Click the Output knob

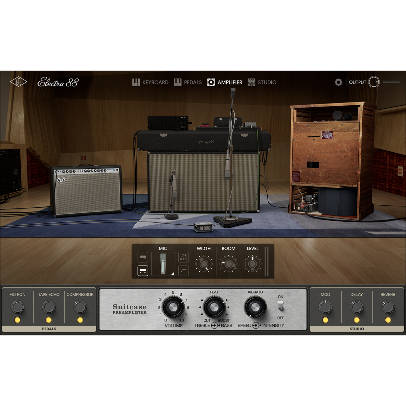[x=374, y=82]
